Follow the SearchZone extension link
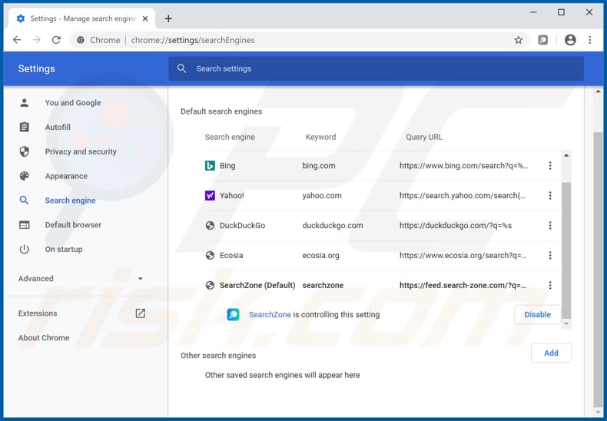The height and width of the screenshot is (421, 607). [x=270, y=315]
